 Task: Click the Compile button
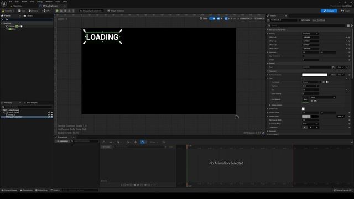(7, 11)
